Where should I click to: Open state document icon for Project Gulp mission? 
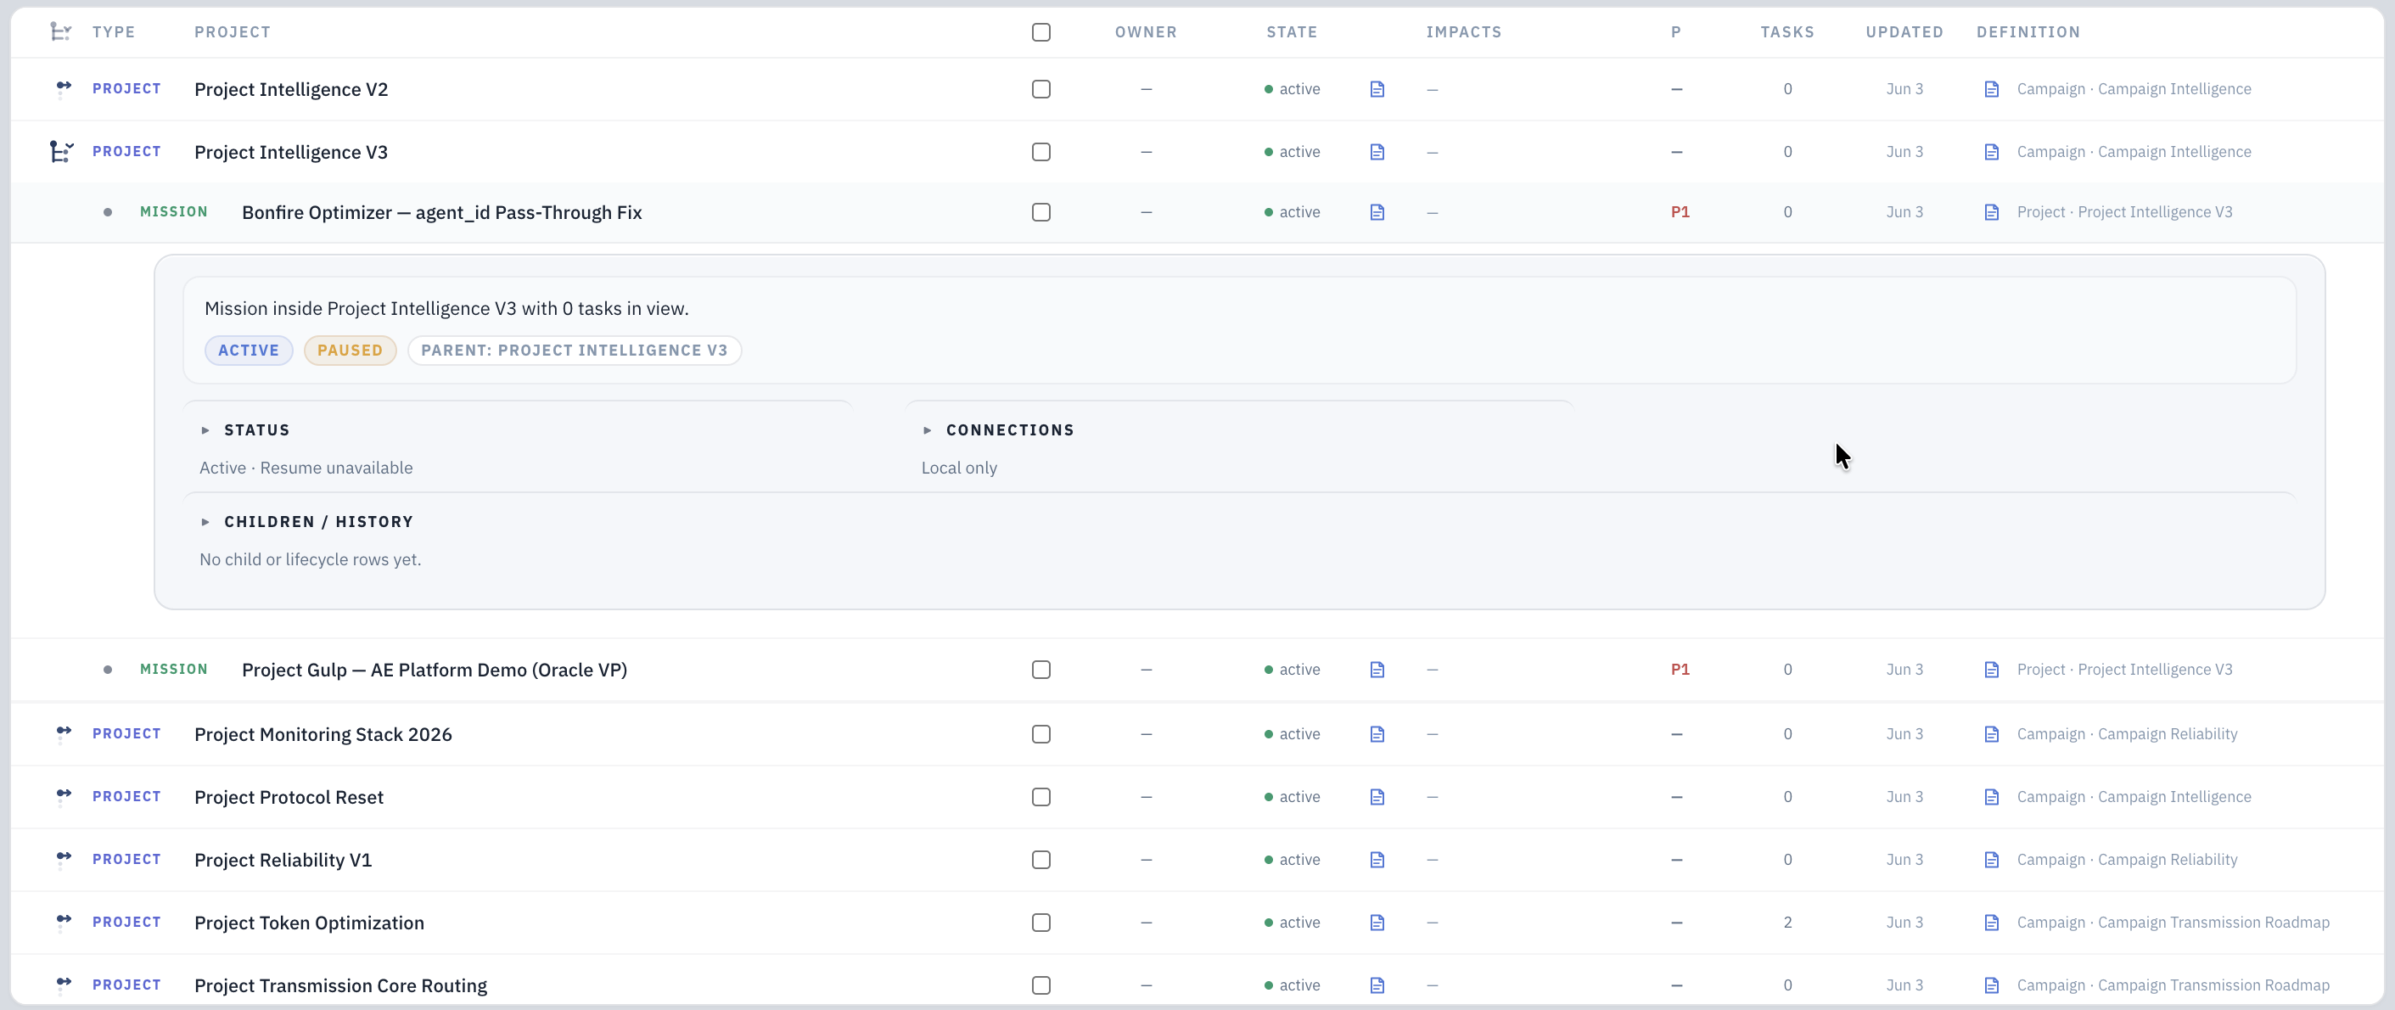1377,670
